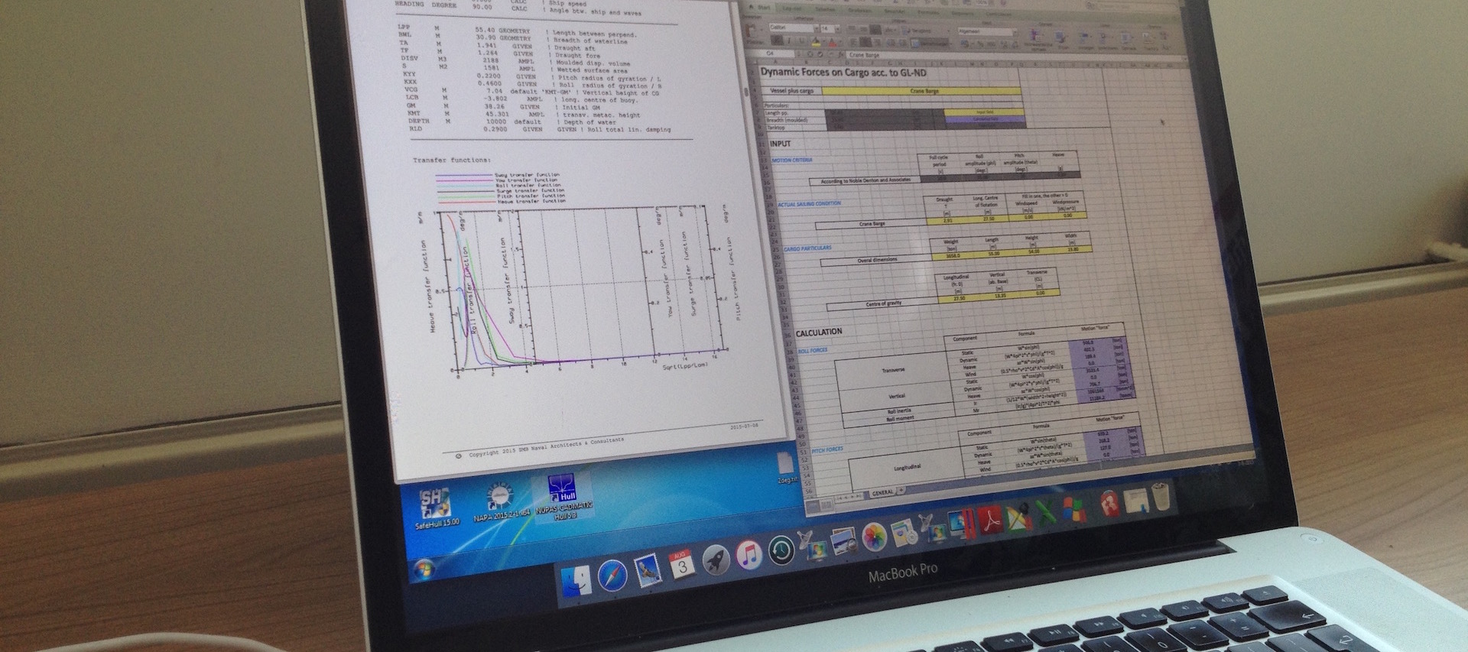Open Adobe Acrobat in the Dock
The image size is (1468, 652).
click(x=989, y=519)
